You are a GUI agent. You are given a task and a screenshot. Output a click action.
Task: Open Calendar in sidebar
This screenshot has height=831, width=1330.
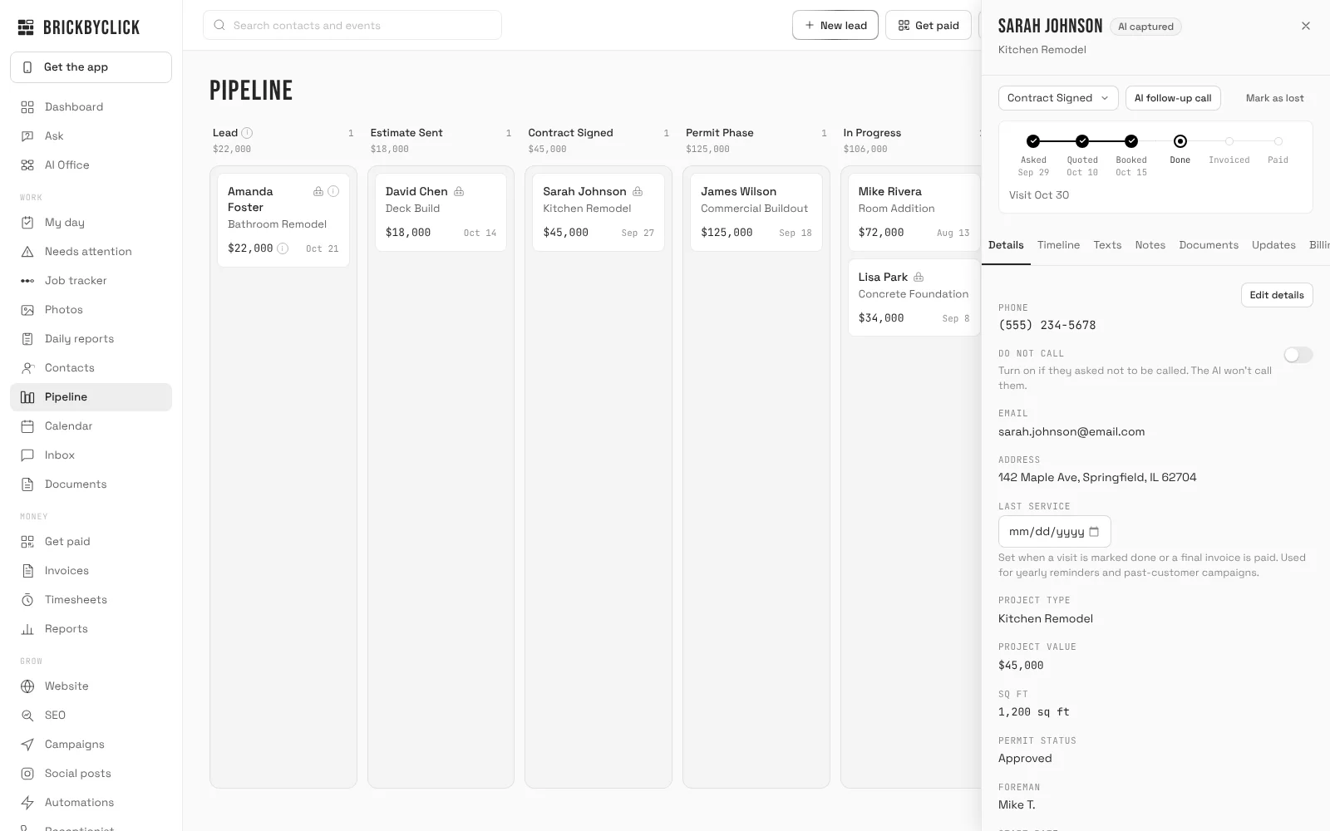91,426
